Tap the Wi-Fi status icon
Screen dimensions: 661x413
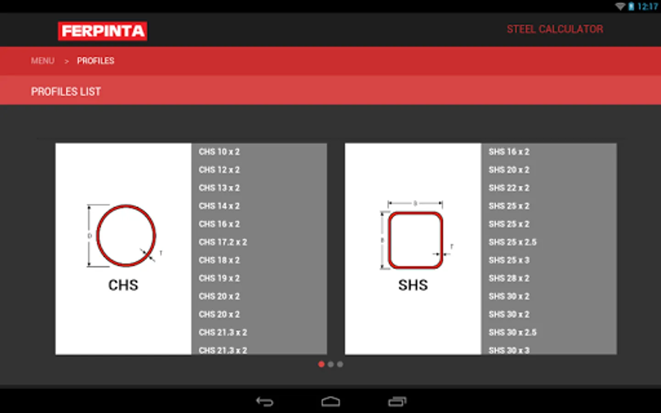pyautogui.click(x=620, y=6)
